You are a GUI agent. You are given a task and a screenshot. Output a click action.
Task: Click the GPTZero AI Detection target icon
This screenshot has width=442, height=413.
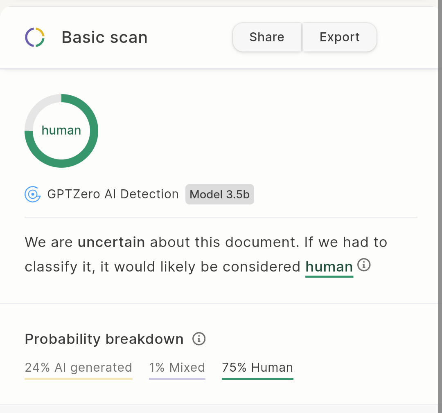[32, 194]
